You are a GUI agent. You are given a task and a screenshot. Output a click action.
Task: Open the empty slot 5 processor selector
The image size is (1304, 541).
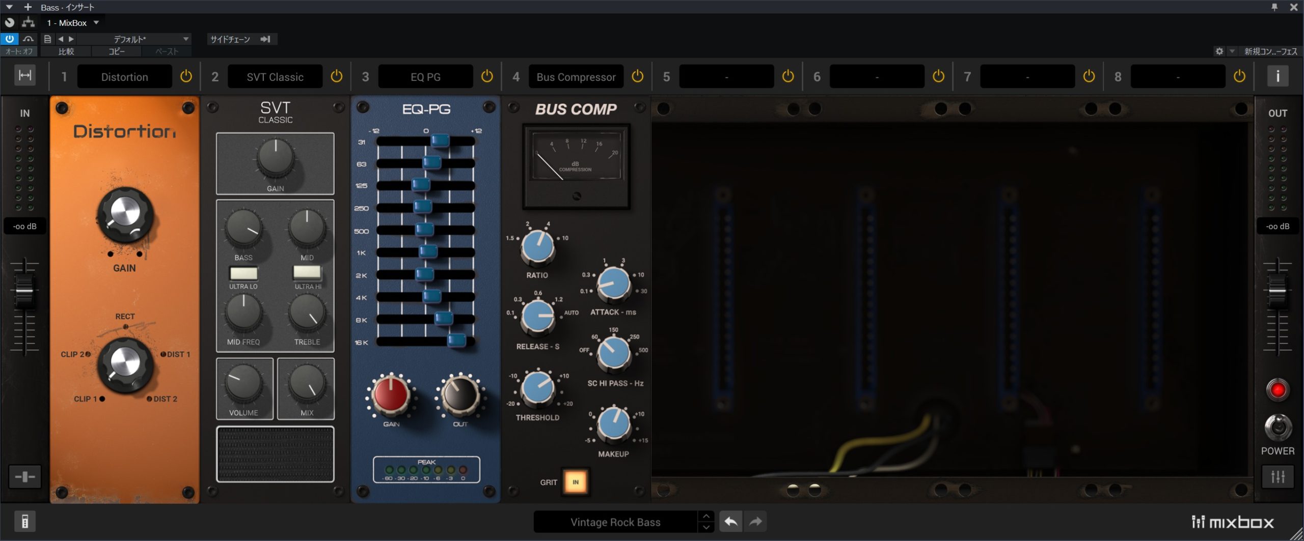pyautogui.click(x=726, y=77)
